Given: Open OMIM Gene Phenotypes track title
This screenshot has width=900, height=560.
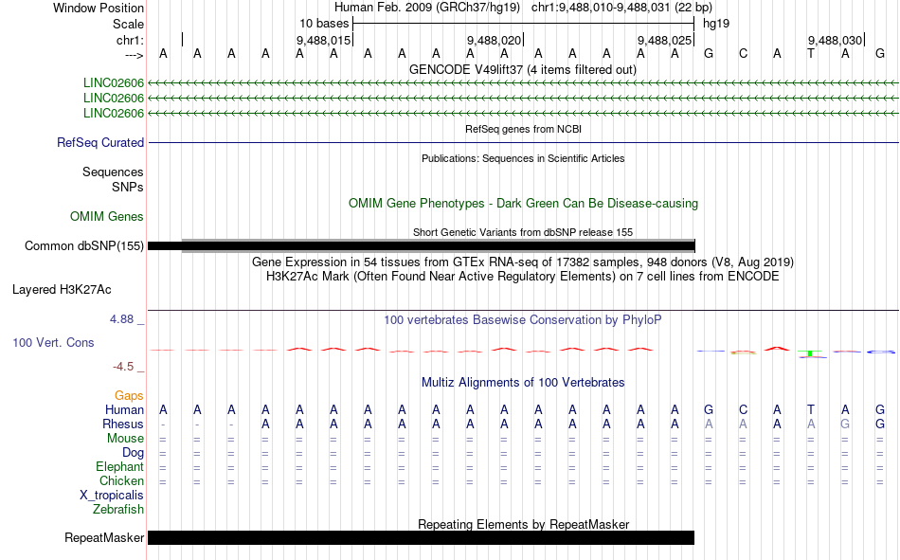Looking at the screenshot, I should coord(523,204).
